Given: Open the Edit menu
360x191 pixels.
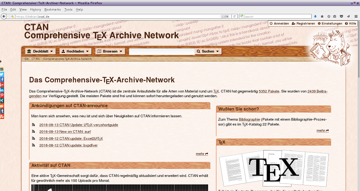Looking at the screenshot, I should [13, 9].
